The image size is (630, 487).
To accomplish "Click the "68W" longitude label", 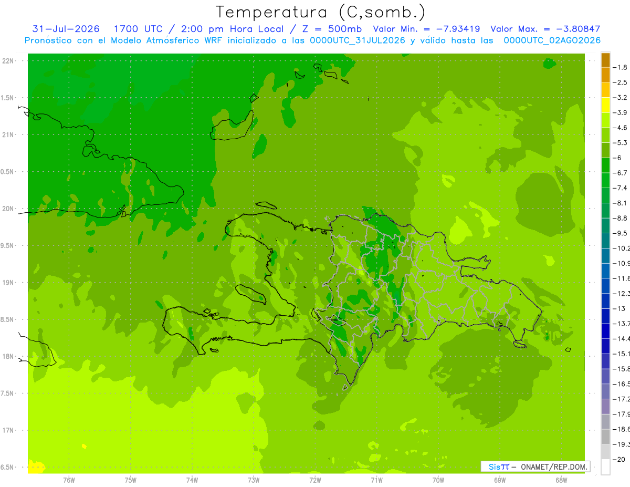I will [561, 480].
